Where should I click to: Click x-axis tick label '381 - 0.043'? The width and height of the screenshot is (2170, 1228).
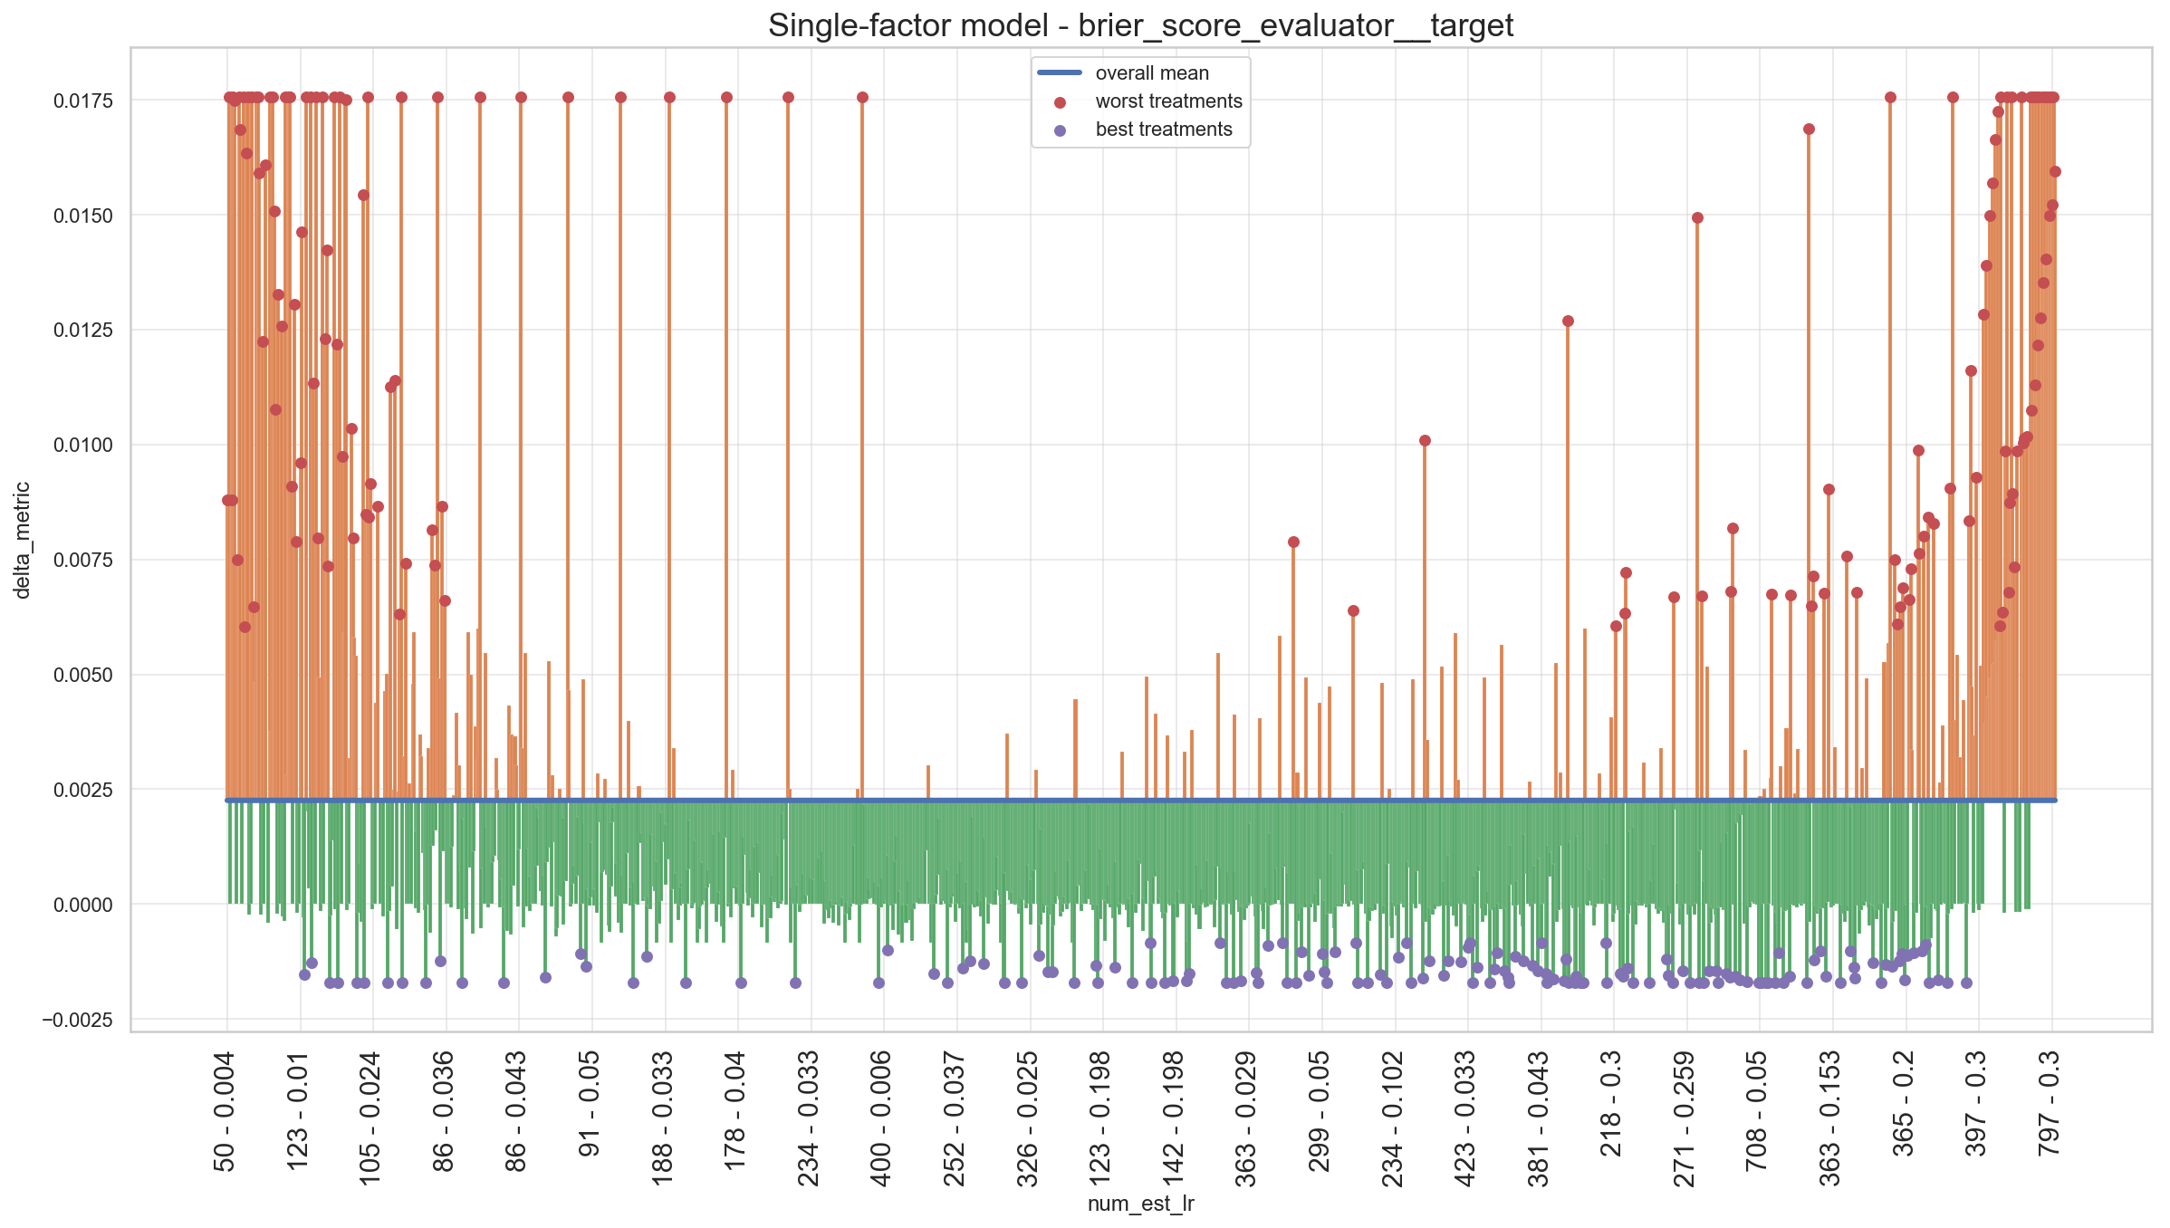coord(1539,1118)
